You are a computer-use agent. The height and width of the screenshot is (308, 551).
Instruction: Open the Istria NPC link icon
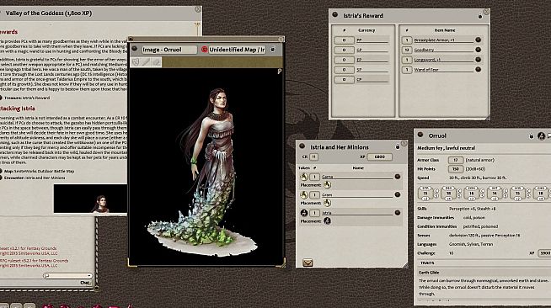tap(398, 213)
